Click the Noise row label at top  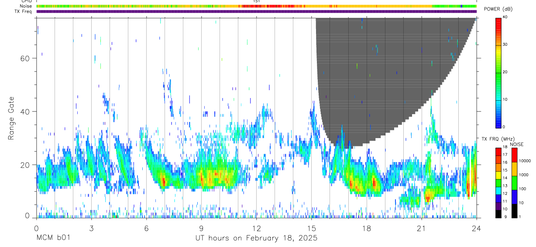click(26, 6)
